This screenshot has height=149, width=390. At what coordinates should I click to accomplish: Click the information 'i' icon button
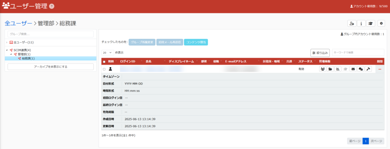coord(361,23)
